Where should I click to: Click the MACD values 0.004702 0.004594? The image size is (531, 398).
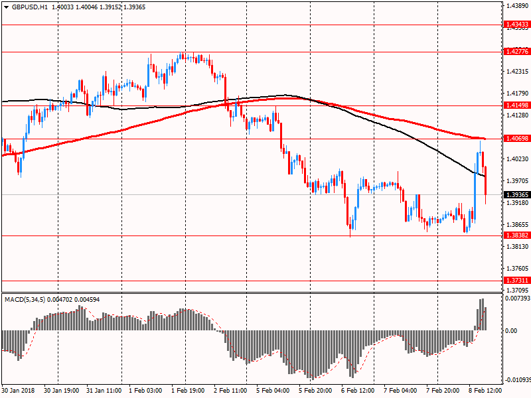pos(74,300)
